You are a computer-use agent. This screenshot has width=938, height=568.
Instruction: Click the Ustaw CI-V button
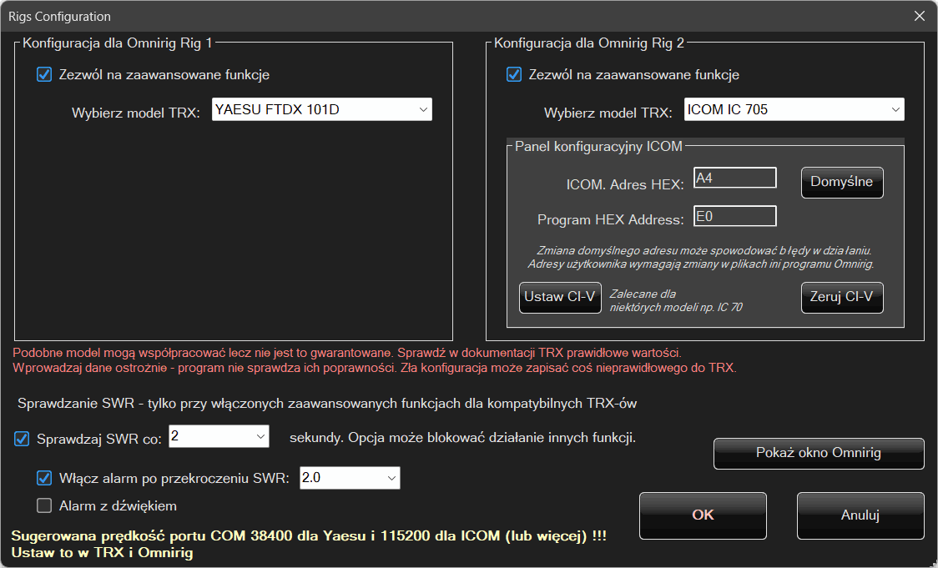click(x=560, y=298)
